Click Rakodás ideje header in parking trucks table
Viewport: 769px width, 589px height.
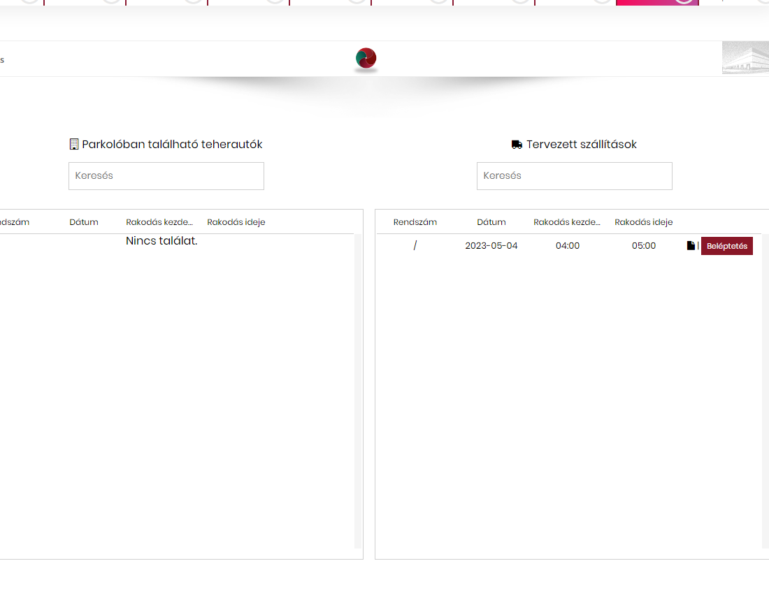(x=236, y=222)
